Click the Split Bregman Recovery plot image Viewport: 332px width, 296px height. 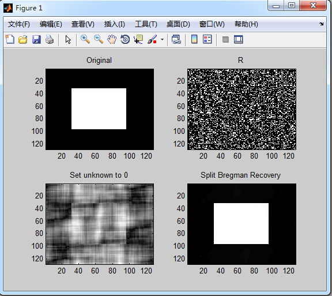coord(242,224)
